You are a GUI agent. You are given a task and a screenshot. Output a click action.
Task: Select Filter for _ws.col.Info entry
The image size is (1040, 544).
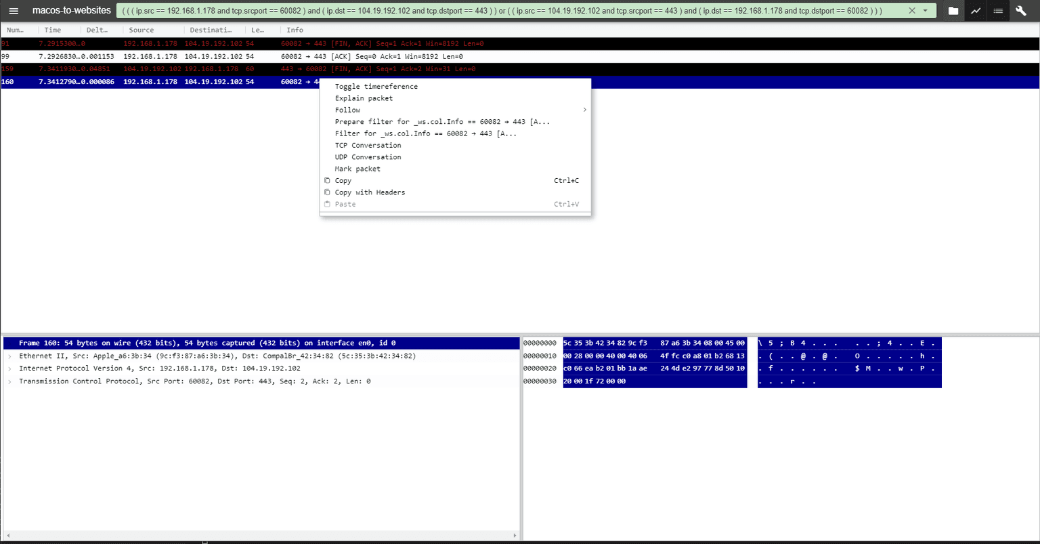[426, 133]
